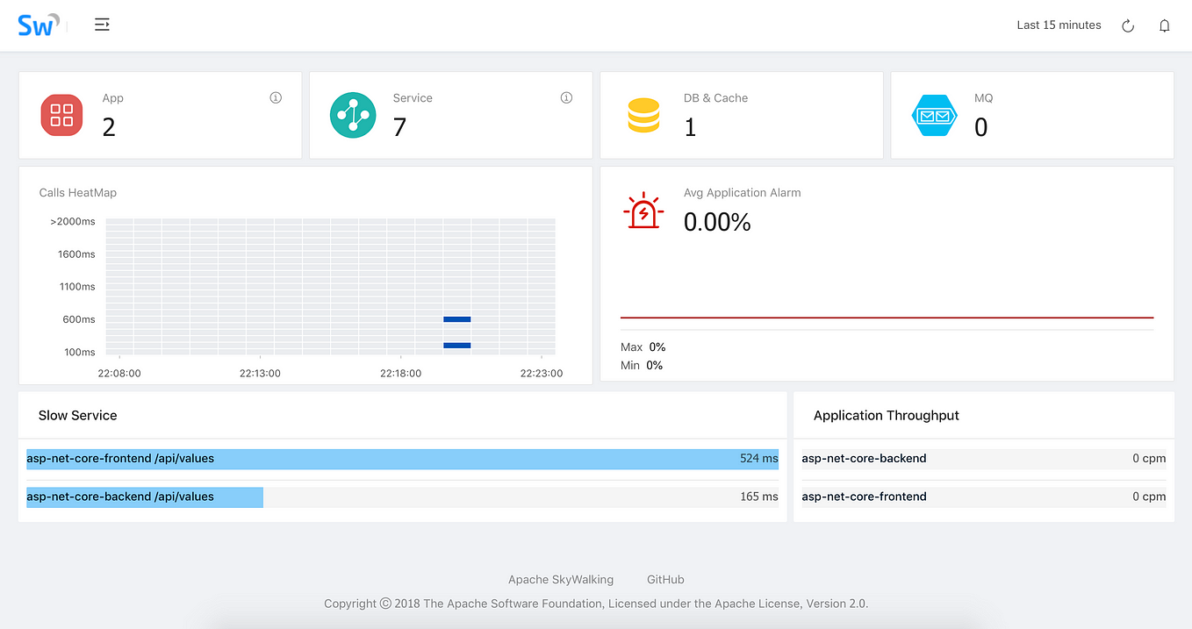Toggle the sidebar menu hamburger icon
The image size is (1192, 629).
coord(102,25)
